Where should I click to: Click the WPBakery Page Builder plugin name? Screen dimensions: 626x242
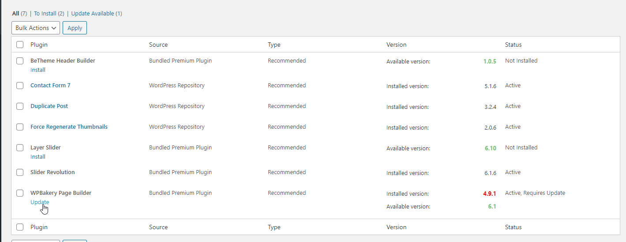pyautogui.click(x=61, y=193)
